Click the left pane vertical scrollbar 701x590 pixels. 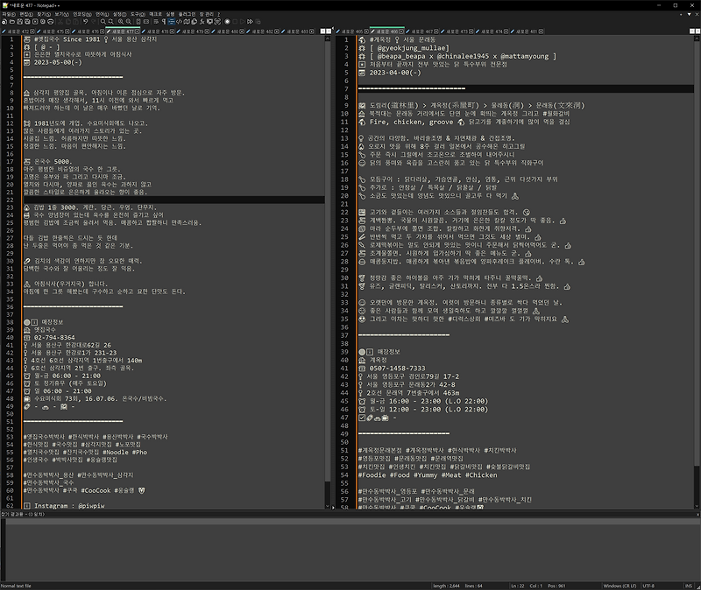click(328, 271)
